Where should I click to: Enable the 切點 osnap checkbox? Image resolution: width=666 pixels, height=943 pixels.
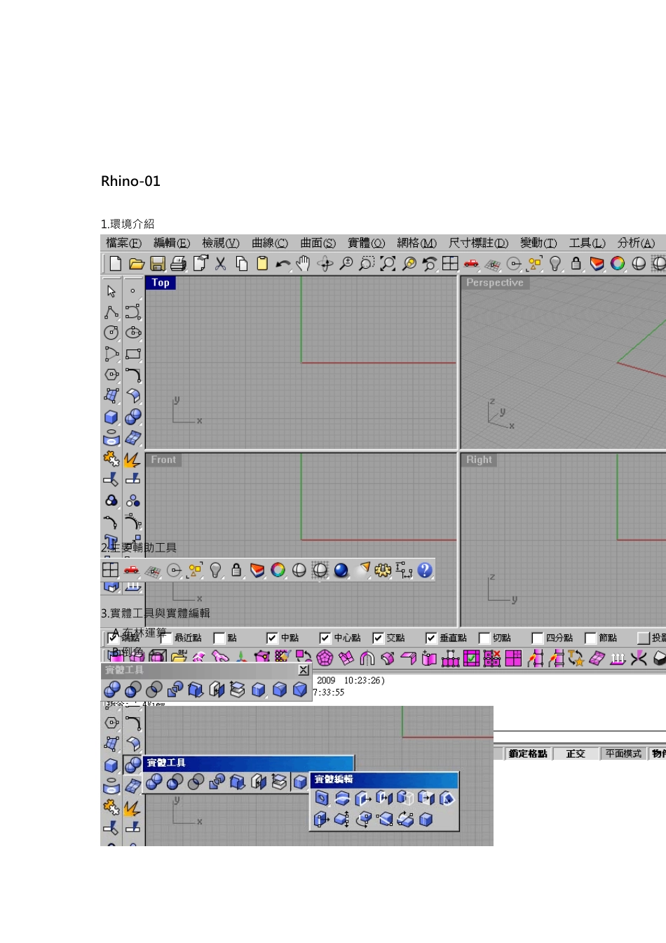coord(484,638)
